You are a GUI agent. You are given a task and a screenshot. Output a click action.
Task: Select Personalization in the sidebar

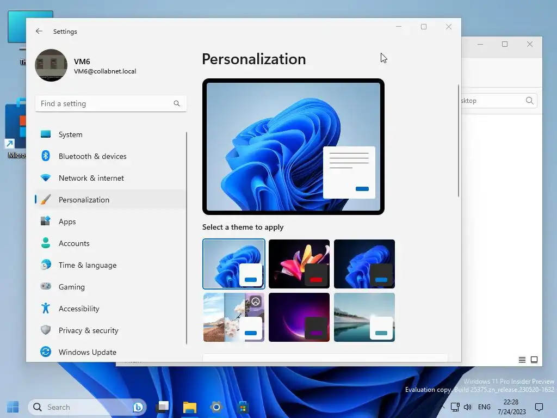pos(110,200)
